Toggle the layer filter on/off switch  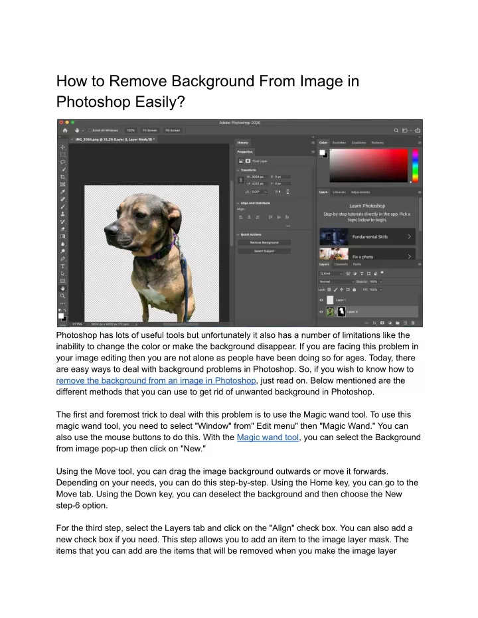click(x=382, y=273)
